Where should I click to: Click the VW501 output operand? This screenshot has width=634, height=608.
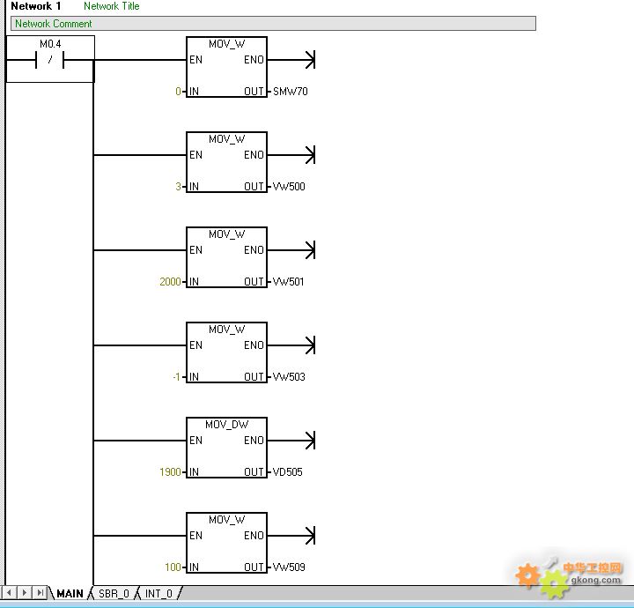(288, 282)
